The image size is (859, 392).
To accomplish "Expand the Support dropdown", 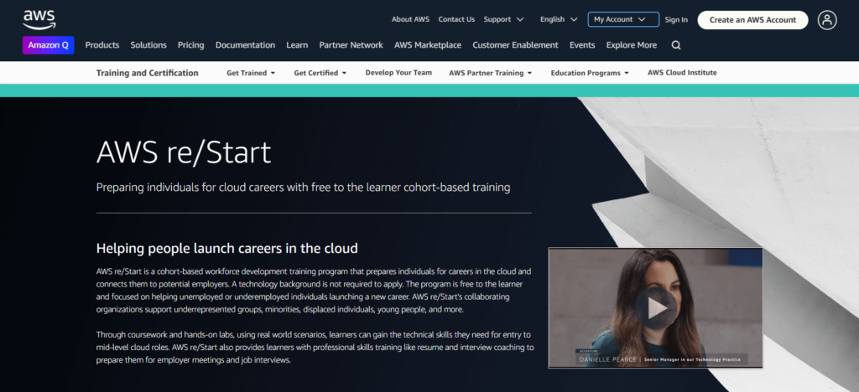I will (503, 19).
